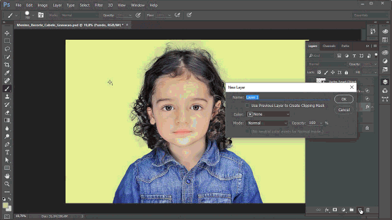392x220 pixels.
Task: Select the Rectangle shape tool
Action: [x=7, y=168]
